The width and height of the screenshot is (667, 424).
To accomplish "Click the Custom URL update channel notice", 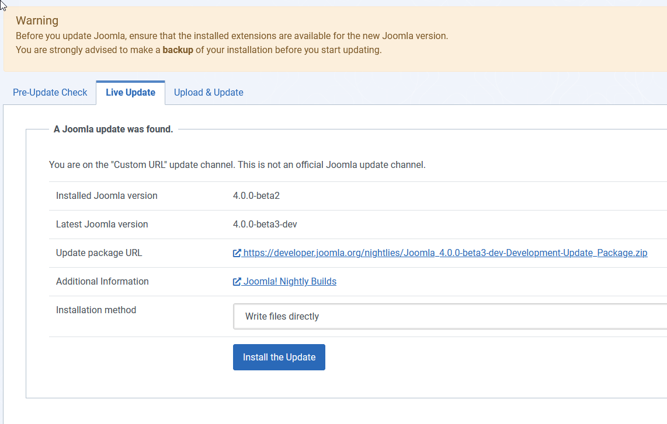I will (237, 165).
